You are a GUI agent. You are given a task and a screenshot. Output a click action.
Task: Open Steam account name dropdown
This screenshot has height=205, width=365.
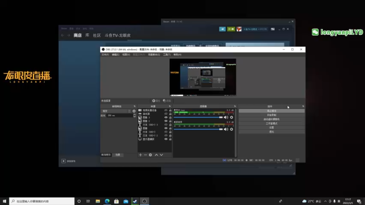coord(255,29)
